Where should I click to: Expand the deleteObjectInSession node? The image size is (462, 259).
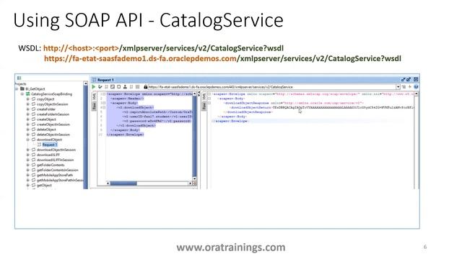pyautogui.click(x=28, y=135)
